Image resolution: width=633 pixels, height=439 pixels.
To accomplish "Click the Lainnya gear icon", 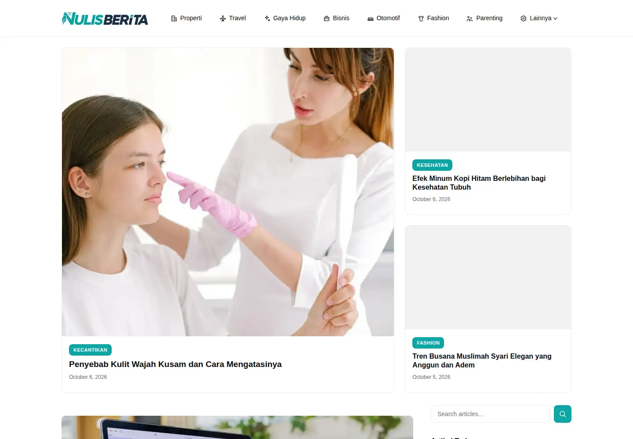I will (x=524, y=18).
